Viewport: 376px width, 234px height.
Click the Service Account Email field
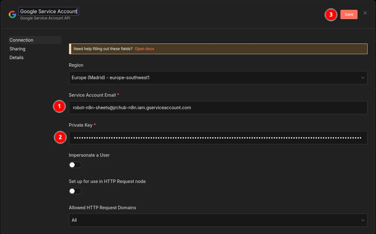point(218,108)
